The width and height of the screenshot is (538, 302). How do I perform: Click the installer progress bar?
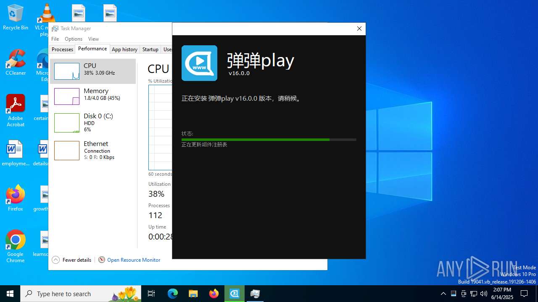coord(269,140)
